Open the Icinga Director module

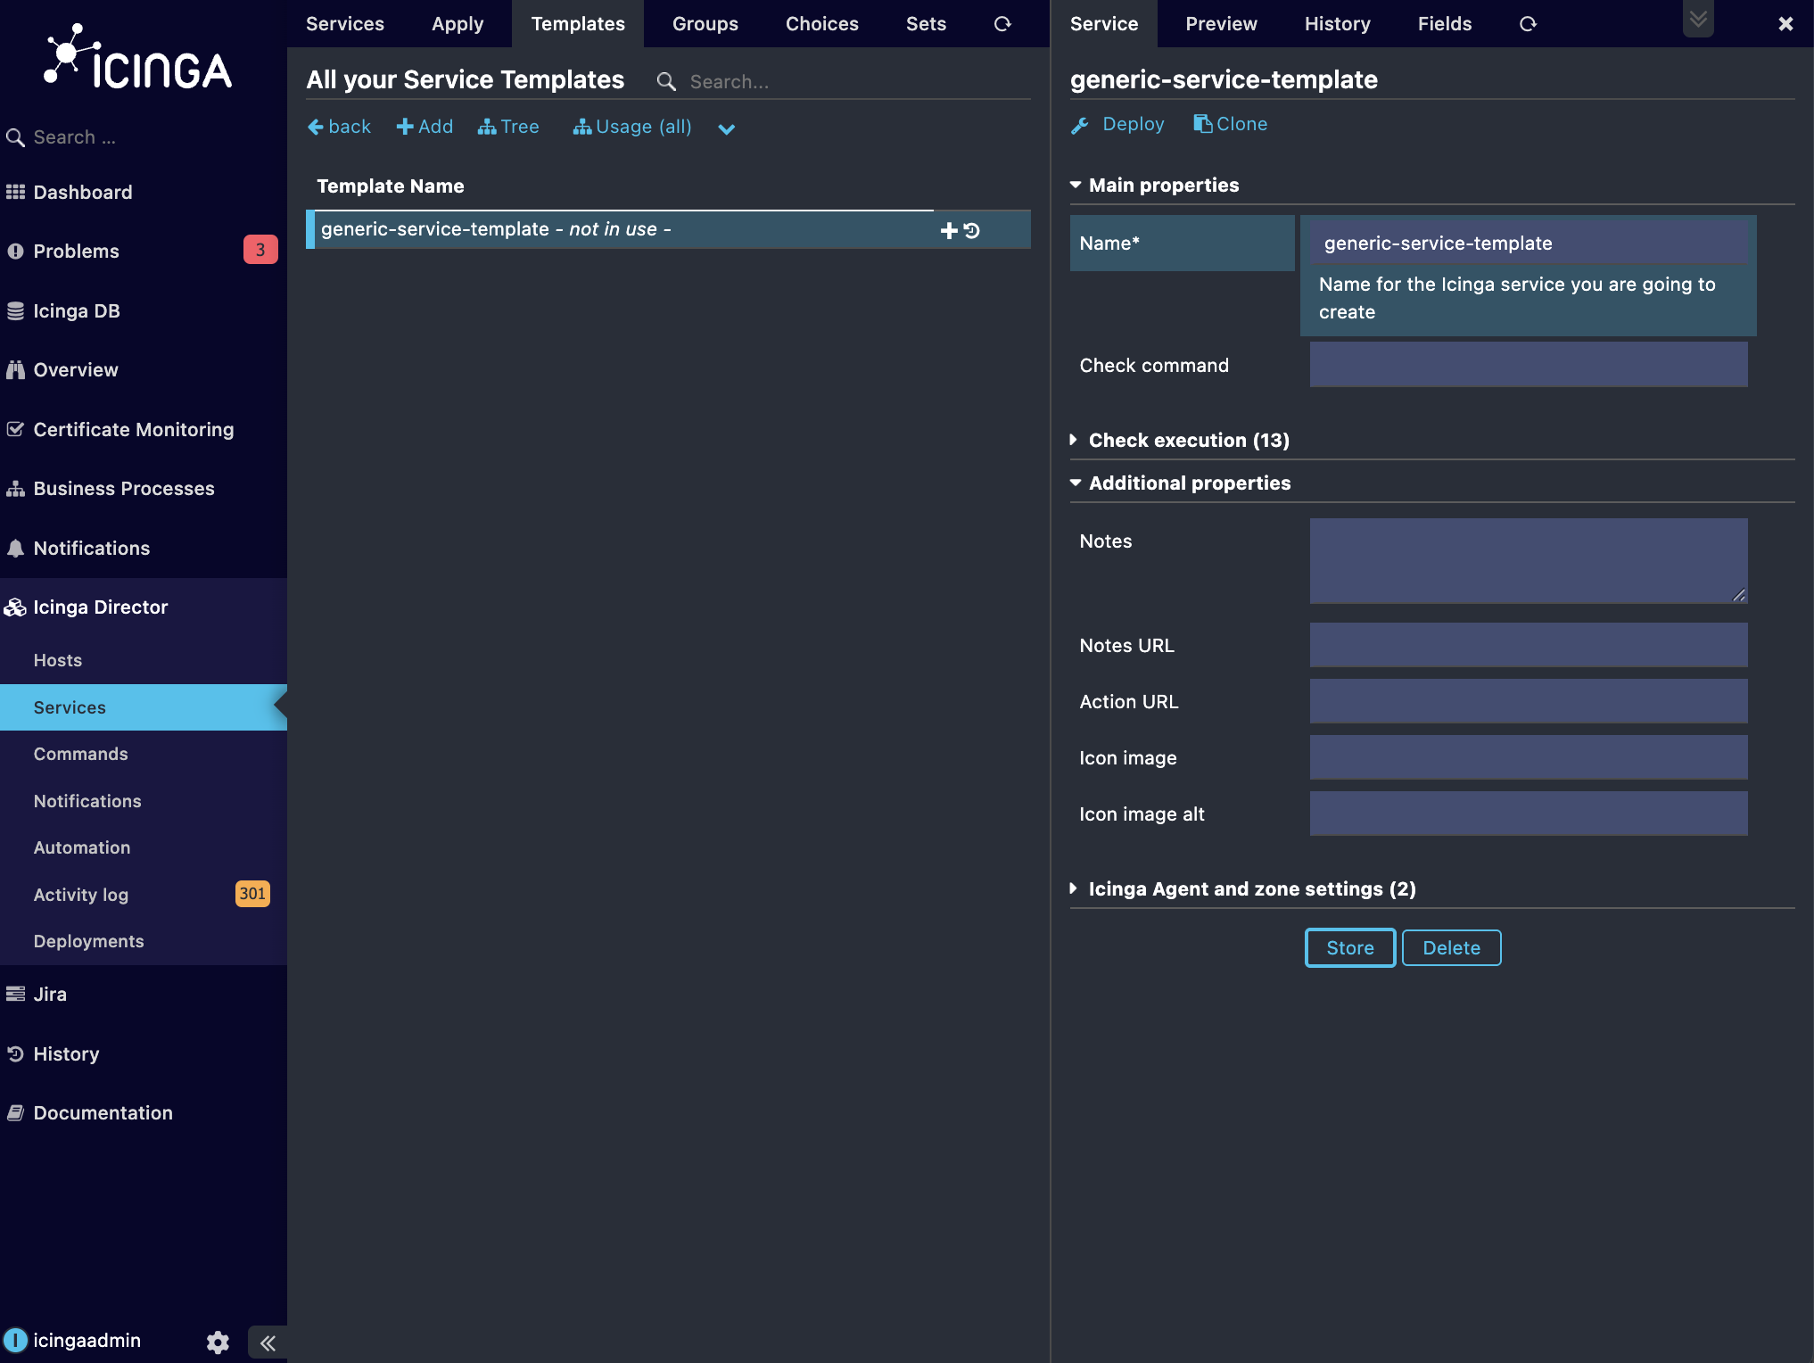(100, 607)
